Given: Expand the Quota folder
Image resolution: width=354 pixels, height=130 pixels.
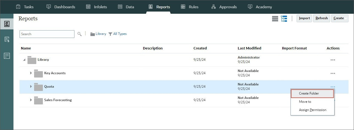Looking at the screenshot, I should point(31,87).
